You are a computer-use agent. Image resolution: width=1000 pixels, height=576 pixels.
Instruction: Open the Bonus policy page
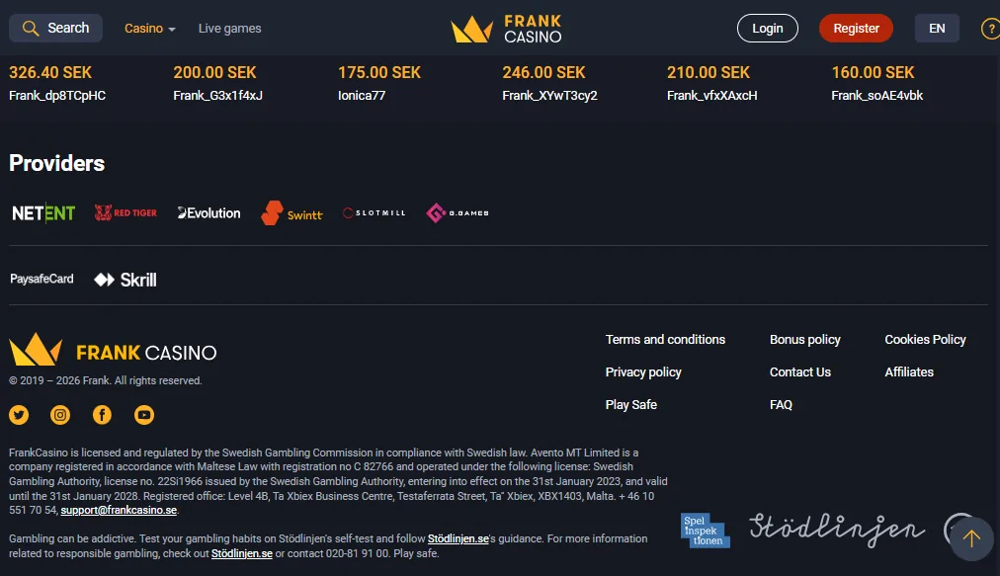pyautogui.click(x=805, y=339)
